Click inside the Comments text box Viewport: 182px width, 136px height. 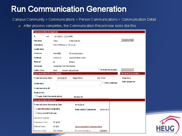point(78,83)
